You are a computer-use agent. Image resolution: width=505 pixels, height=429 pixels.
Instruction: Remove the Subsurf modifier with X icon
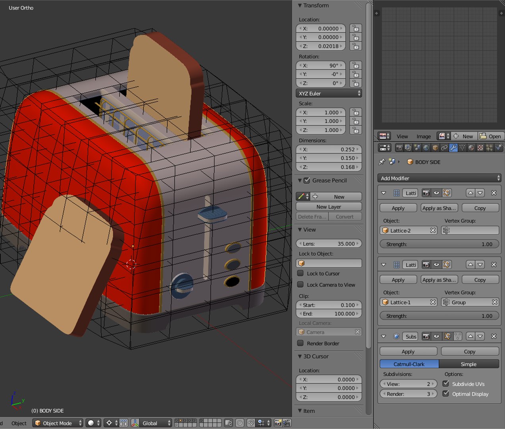[x=493, y=336]
